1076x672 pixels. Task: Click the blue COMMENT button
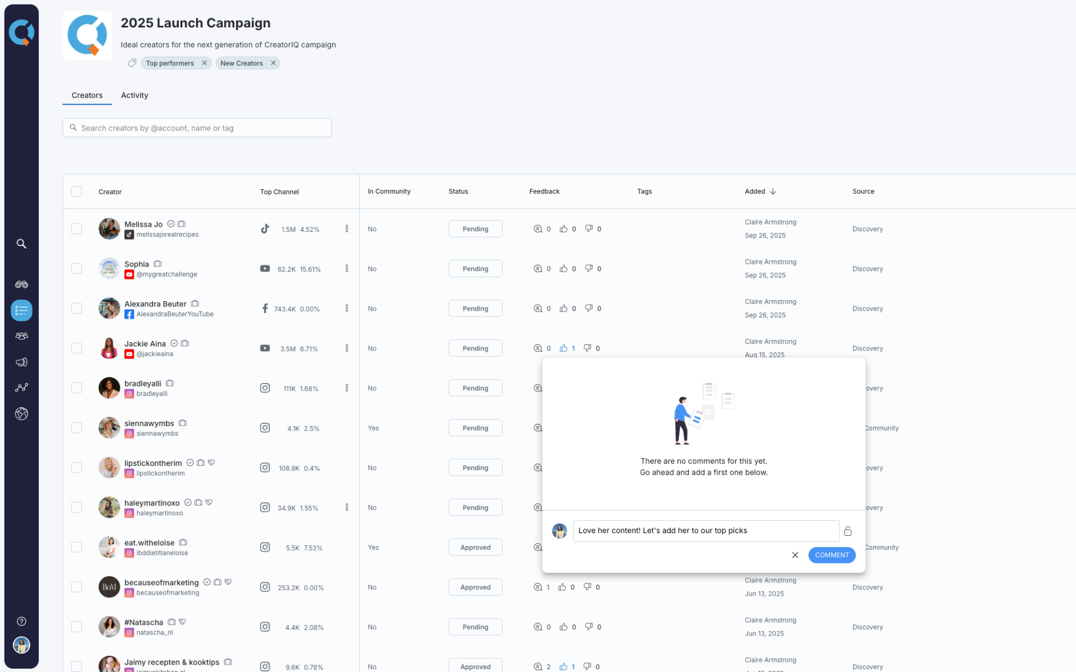click(831, 555)
